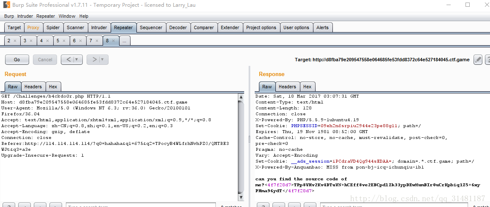490x207 pixels.
Task: Click the GET /Challenges/b4ckdo0r.php request line
Action: (56, 96)
